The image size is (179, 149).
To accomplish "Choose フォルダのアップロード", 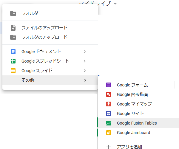I will [x=50, y=37].
